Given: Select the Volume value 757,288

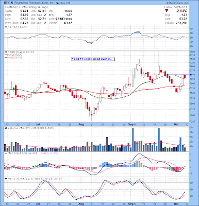Looking at the screenshot, I should 181,23.
